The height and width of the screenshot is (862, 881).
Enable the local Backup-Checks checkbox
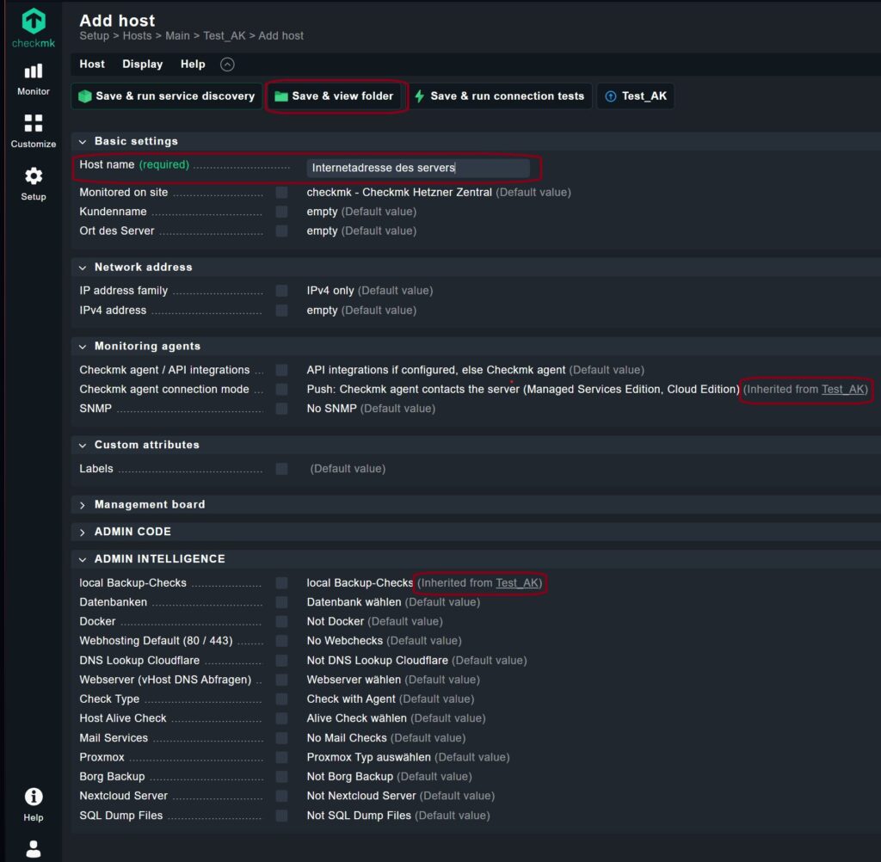pos(281,582)
